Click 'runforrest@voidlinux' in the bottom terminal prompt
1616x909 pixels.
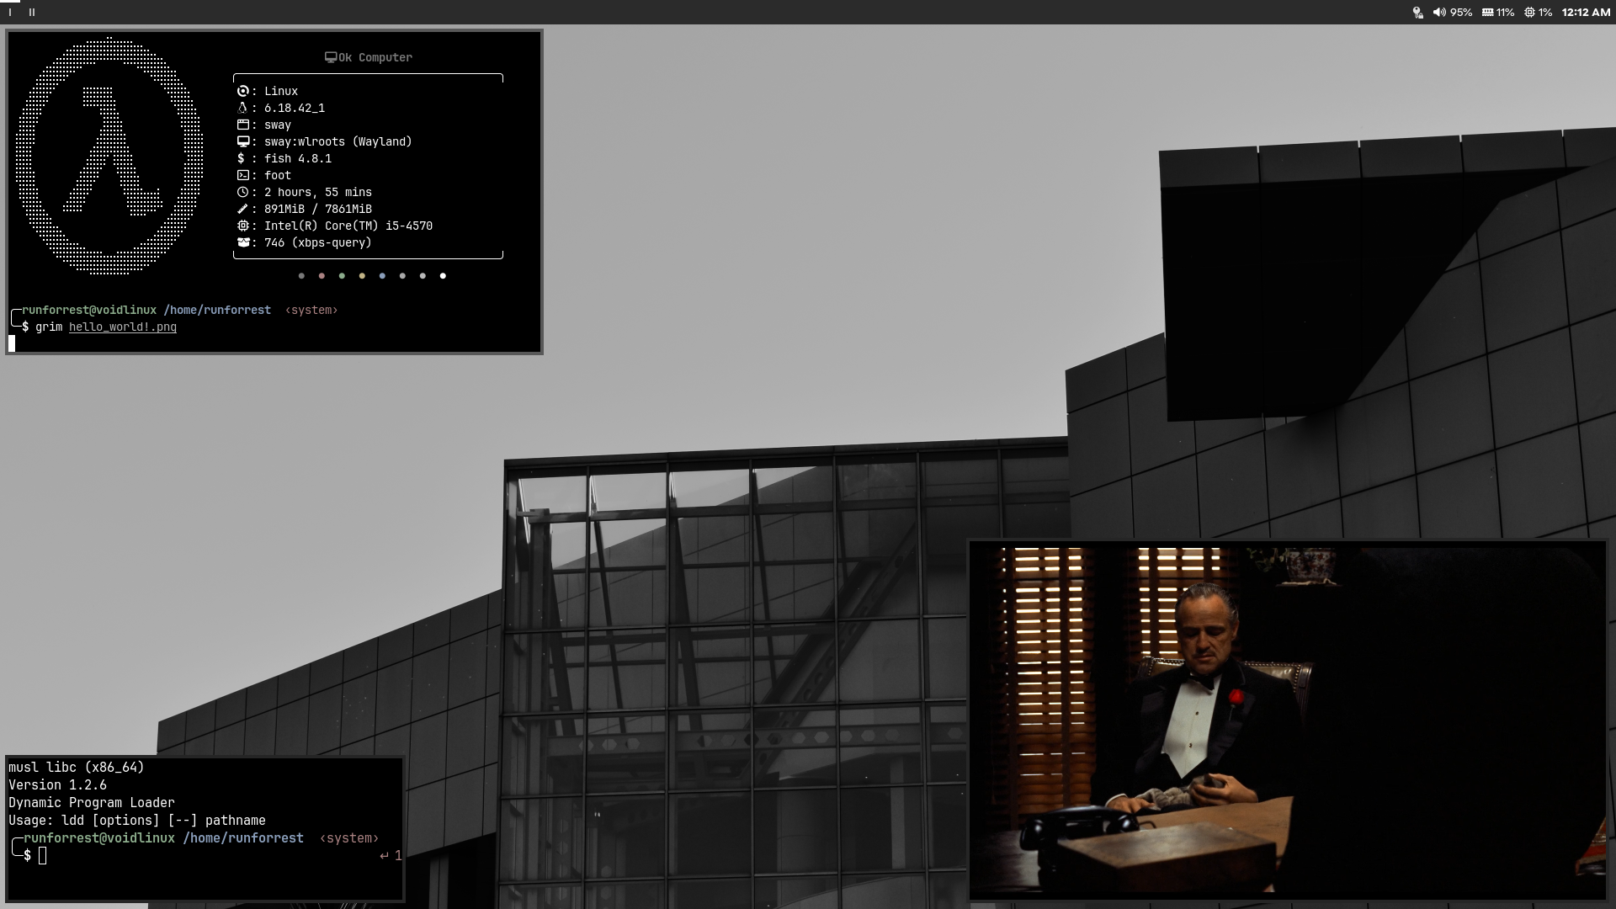(x=99, y=838)
